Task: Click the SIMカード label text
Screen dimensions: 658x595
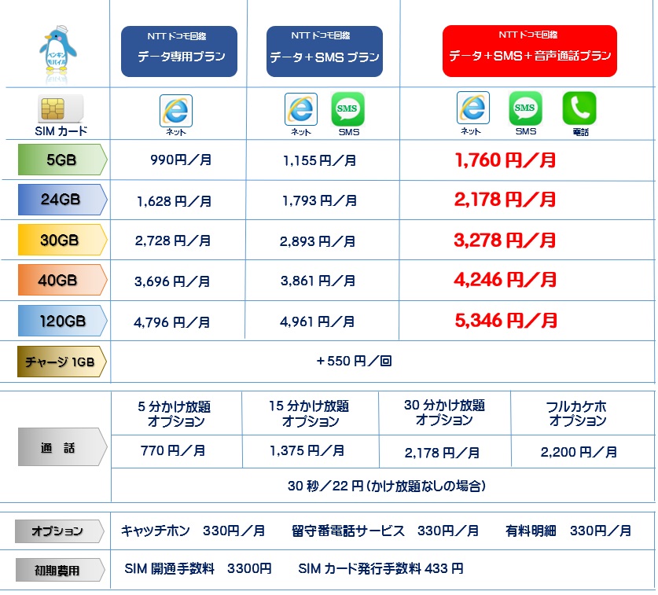Action: (x=61, y=131)
